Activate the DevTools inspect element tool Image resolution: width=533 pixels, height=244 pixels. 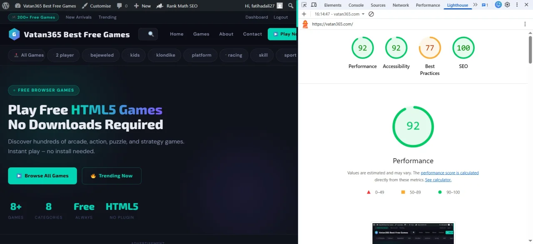coord(304,5)
